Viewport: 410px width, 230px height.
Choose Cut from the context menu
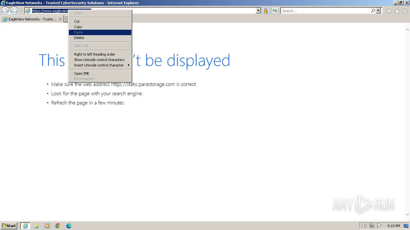pos(100,21)
